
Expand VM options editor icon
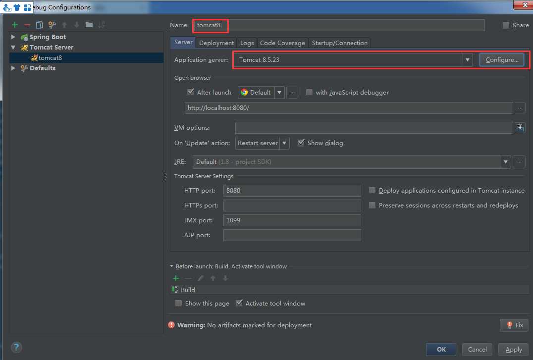click(520, 128)
